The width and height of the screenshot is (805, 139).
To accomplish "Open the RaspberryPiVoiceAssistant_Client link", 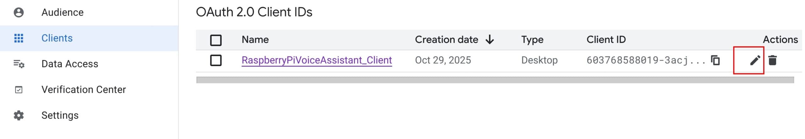I will click(x=316, y=60).
